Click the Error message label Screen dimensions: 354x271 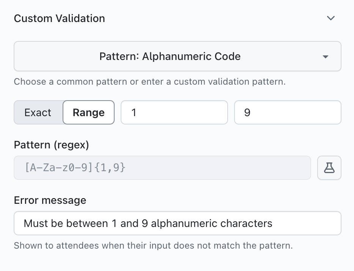click(x=50, y=200)
